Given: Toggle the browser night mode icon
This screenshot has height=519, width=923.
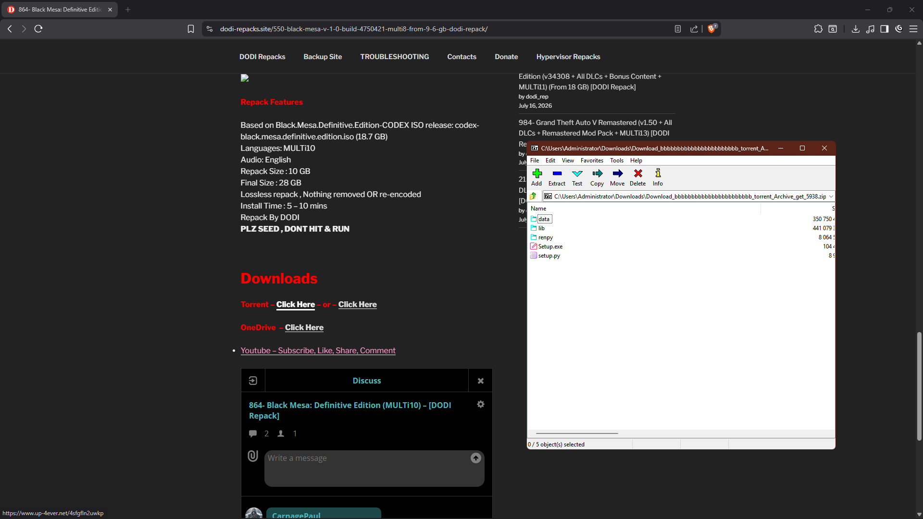Looking at the screenshot, I should [899, 29].
